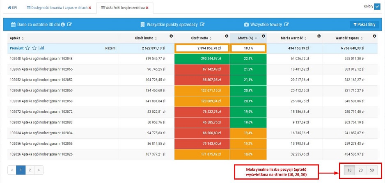This screenshot has width=385, height=183.
Task: Click the first star icon next to Premium
Action: pyautogui.click(x=27, y=48)
